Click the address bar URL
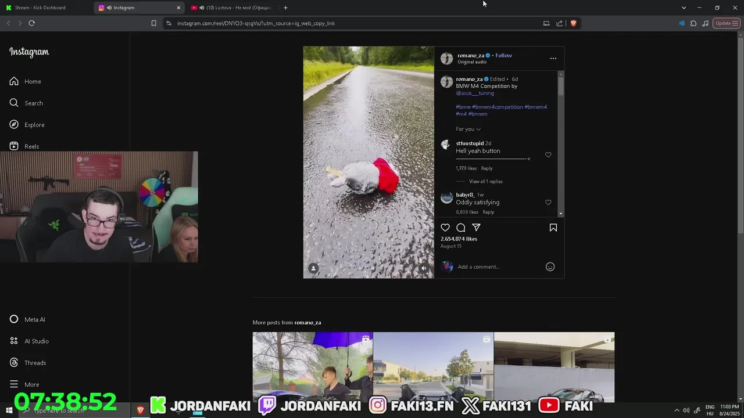Viewport: 744px width, 418px height. [x=256, y=23]
